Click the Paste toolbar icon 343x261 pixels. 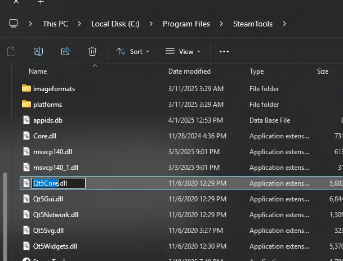click(x=11, y=52)
